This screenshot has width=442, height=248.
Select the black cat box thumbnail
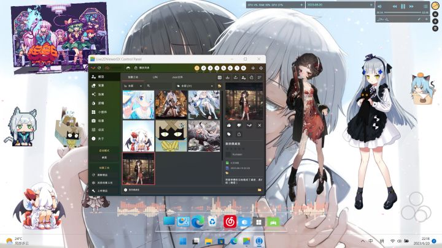pyautogui.click(x=171, y=136)
